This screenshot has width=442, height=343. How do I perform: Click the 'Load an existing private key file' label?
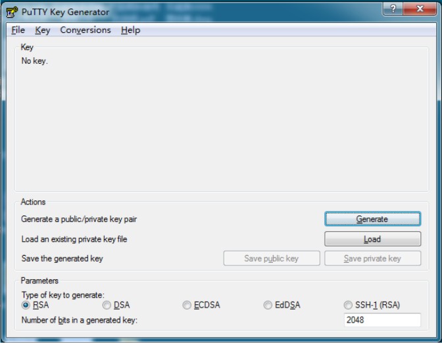[74, 239]
